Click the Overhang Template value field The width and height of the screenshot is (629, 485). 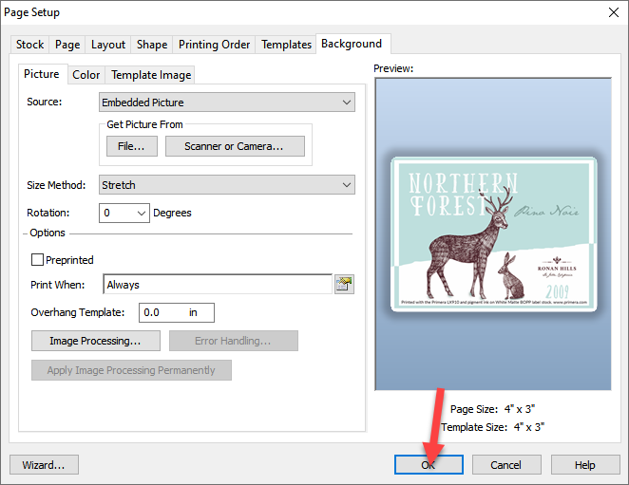tap(177, 312)
